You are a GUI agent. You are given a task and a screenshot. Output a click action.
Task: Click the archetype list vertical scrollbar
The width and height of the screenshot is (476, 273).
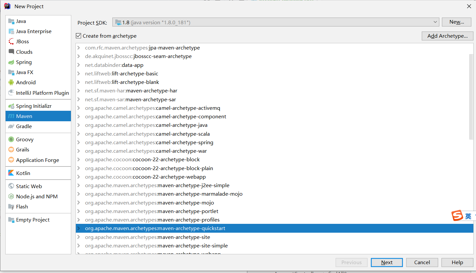471,97
